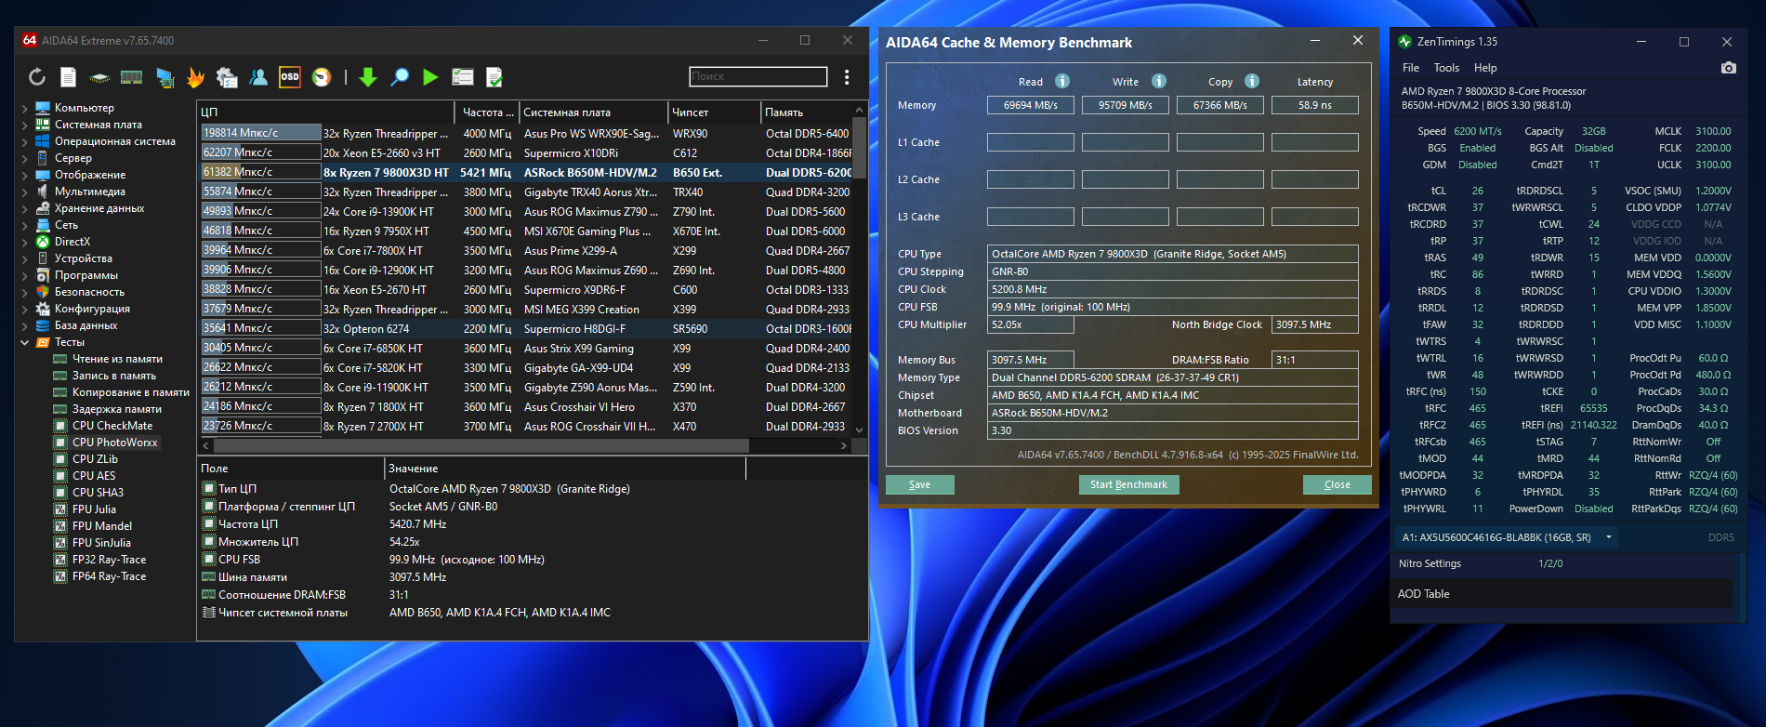
Task: Click the info icon next to Write
Action: [1159, 81]
